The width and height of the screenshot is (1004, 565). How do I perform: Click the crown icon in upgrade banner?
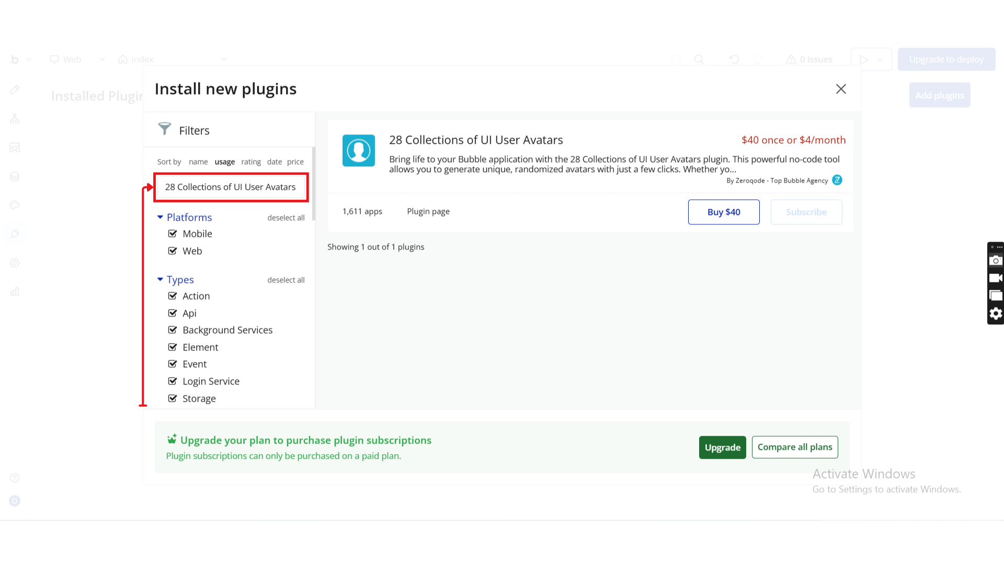(172, 439)
